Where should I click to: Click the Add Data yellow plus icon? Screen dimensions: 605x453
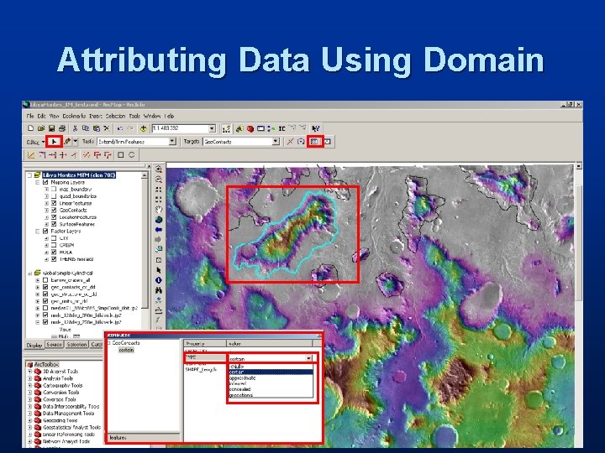coord(143,128)
